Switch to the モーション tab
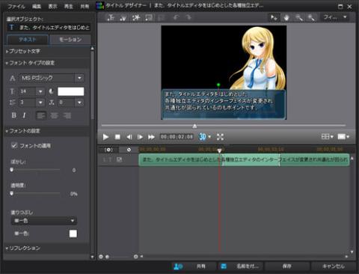 pos(70,40)
